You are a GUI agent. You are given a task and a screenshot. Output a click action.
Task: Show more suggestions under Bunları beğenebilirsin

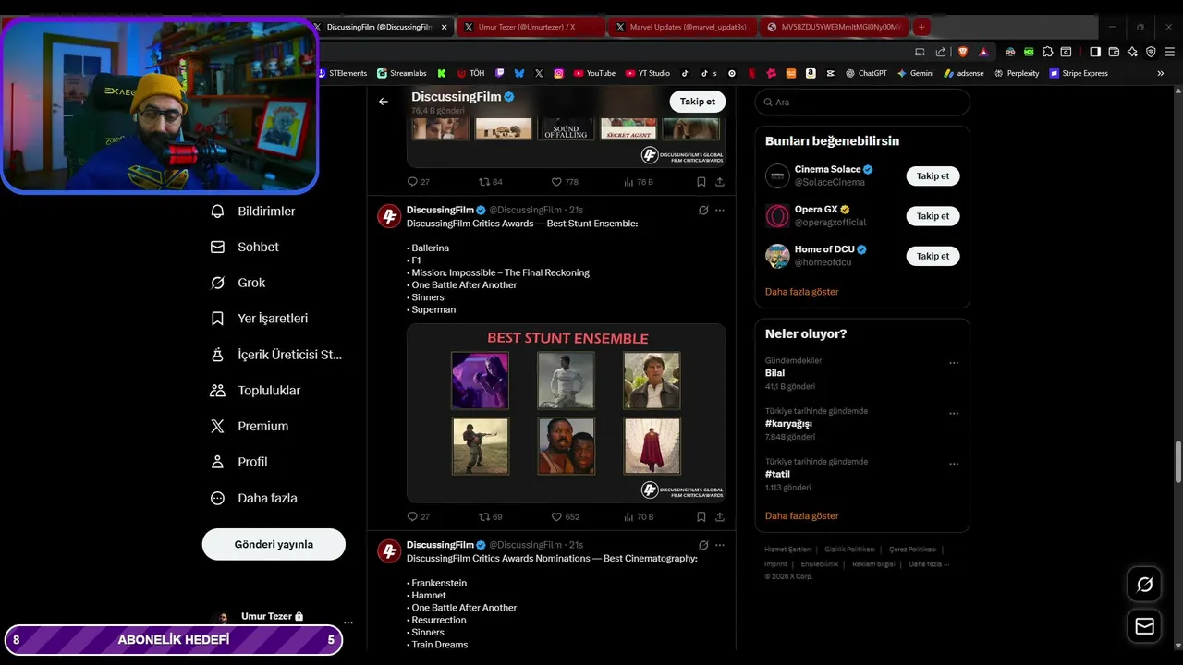click(x=801, y=292)
